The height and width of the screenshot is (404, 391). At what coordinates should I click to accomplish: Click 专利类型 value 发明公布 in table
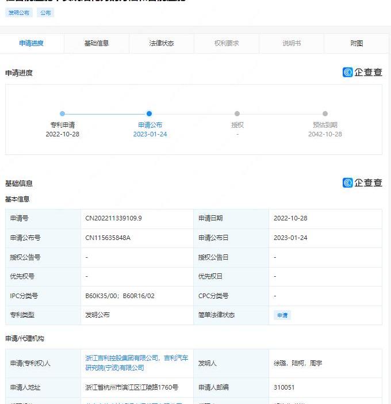[97, 315]
